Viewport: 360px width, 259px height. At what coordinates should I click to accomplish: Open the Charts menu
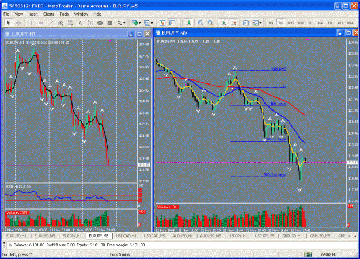(48, 14)
